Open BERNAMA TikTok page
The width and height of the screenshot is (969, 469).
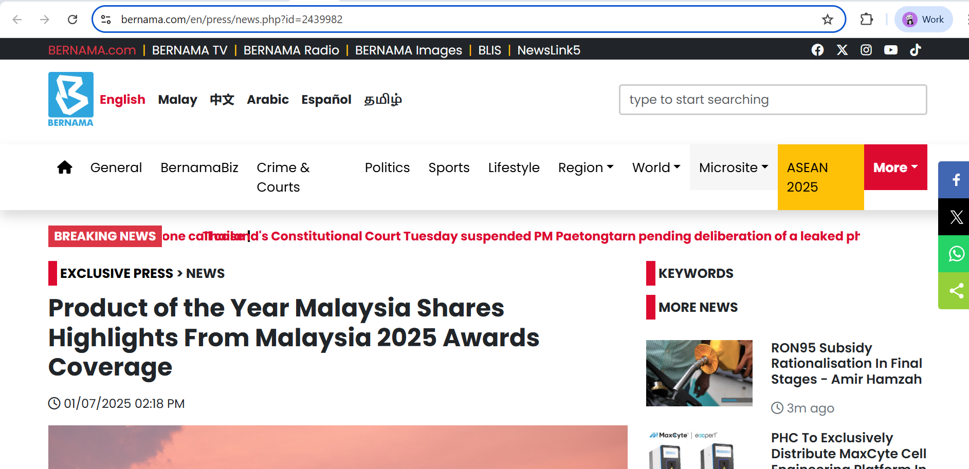[x=916, y=50]
